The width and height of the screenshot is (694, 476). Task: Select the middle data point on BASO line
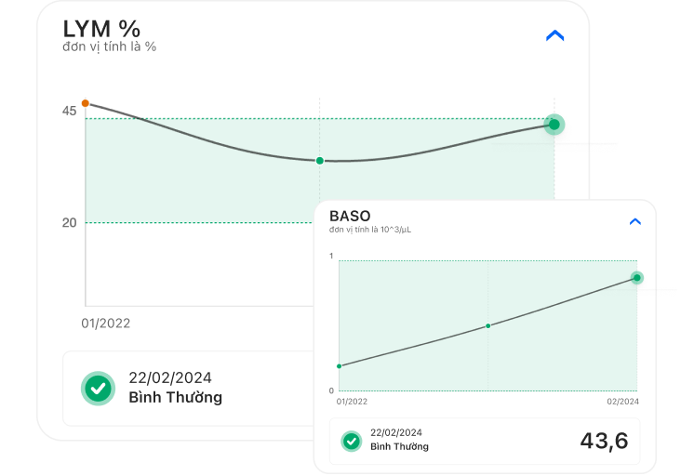[x=488, y=325]
